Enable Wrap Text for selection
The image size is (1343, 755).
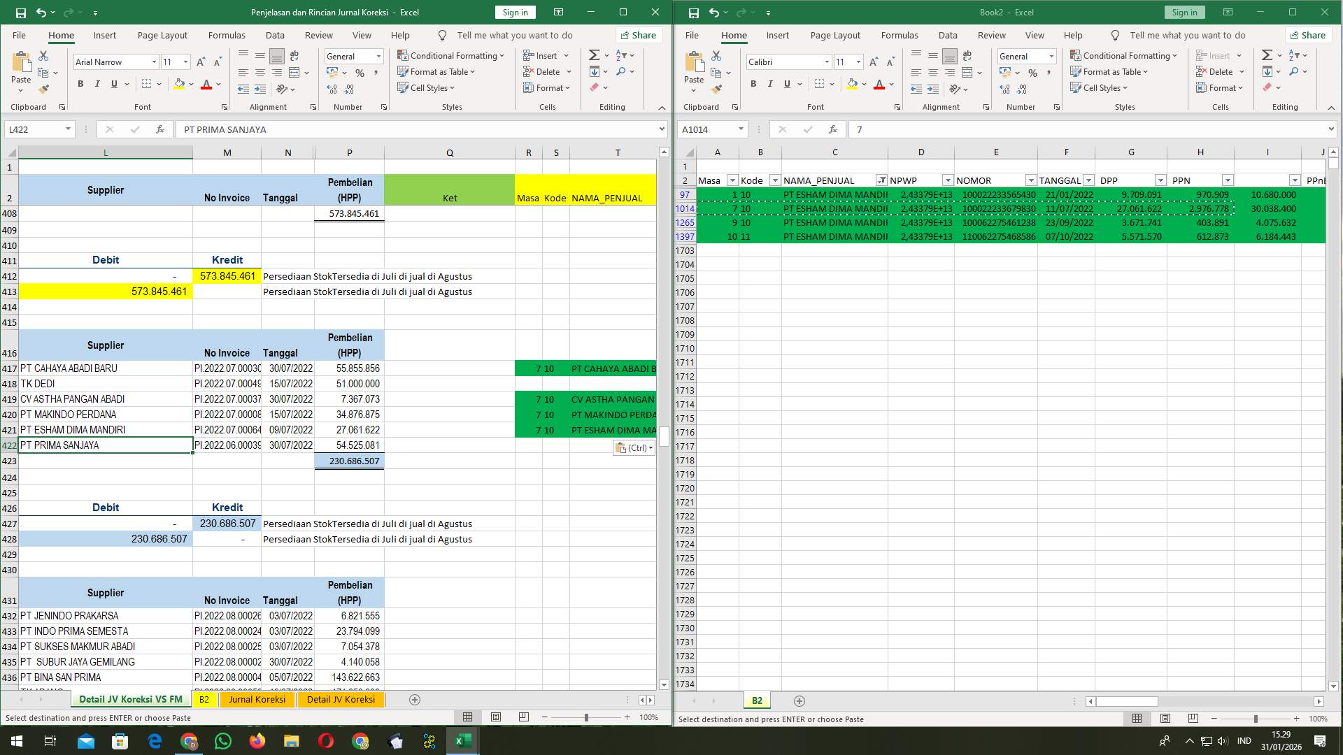click(294, 55)
